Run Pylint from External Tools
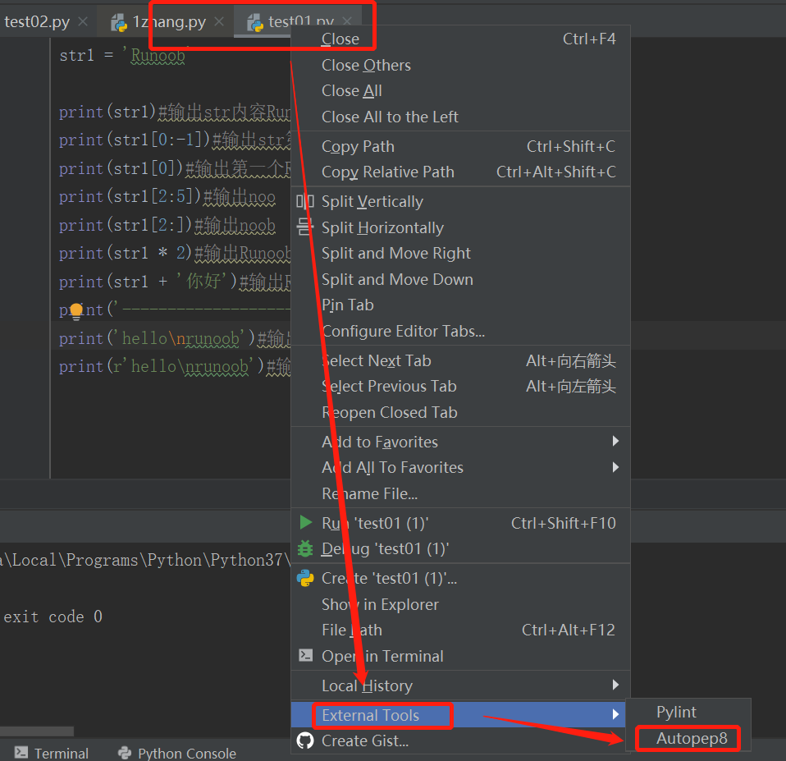The image size is (786, 761). coord(675,712)
